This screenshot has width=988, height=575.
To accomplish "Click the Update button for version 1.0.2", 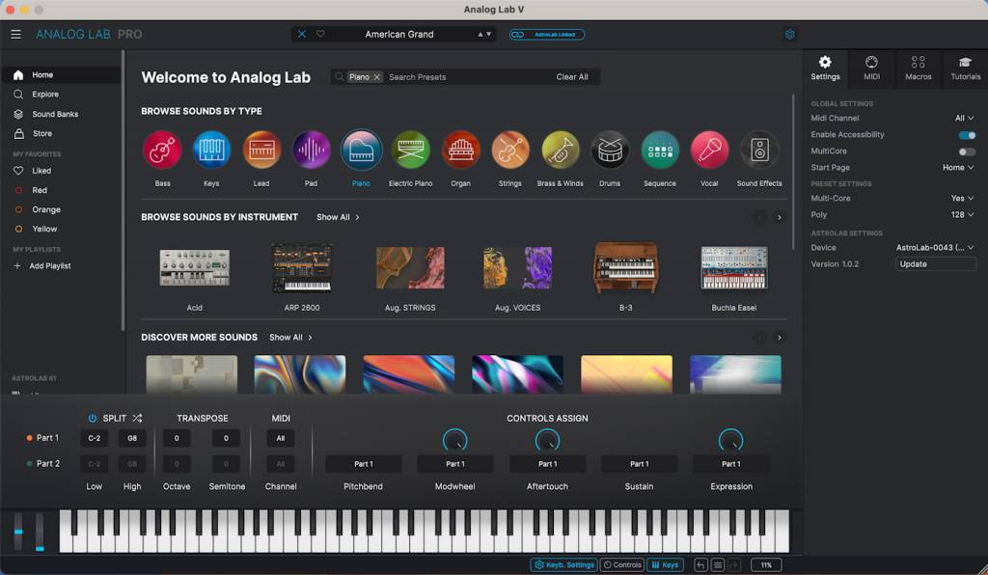I will (935, 263).
